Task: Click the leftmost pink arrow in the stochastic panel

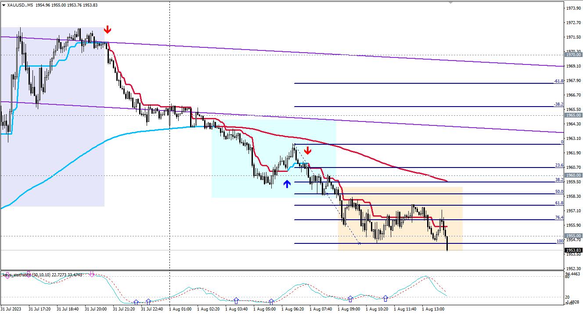Action: tap(7, 275)
